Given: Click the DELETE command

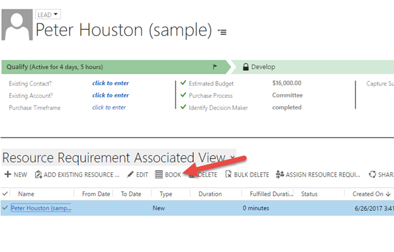Looking at the screenshot, I should [x=203, y=174].
